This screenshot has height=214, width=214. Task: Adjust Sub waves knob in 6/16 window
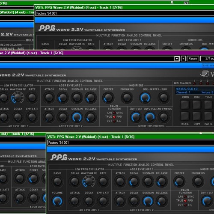(x=163, y=98)
